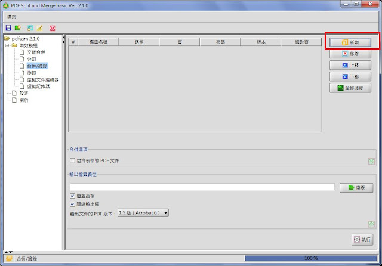Uncheck the 壓縮輸出檔 compress output checkbox
This screenshot has height=266, width=382.
tap(72, 204)
